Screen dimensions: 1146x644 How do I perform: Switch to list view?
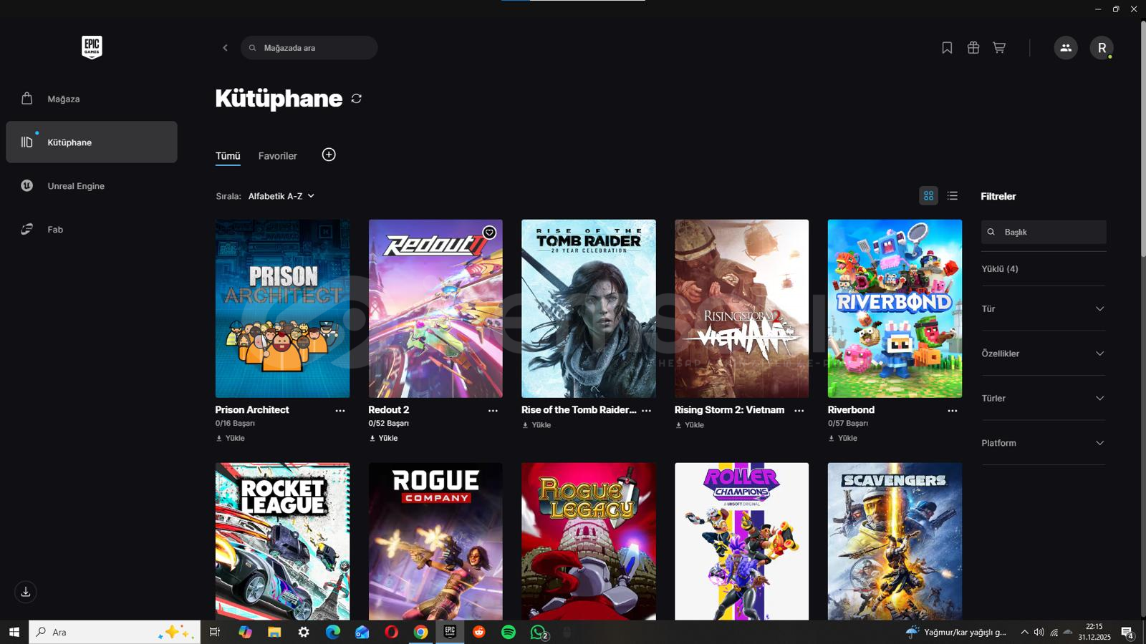pyautogui.click(x=953, y=195)
